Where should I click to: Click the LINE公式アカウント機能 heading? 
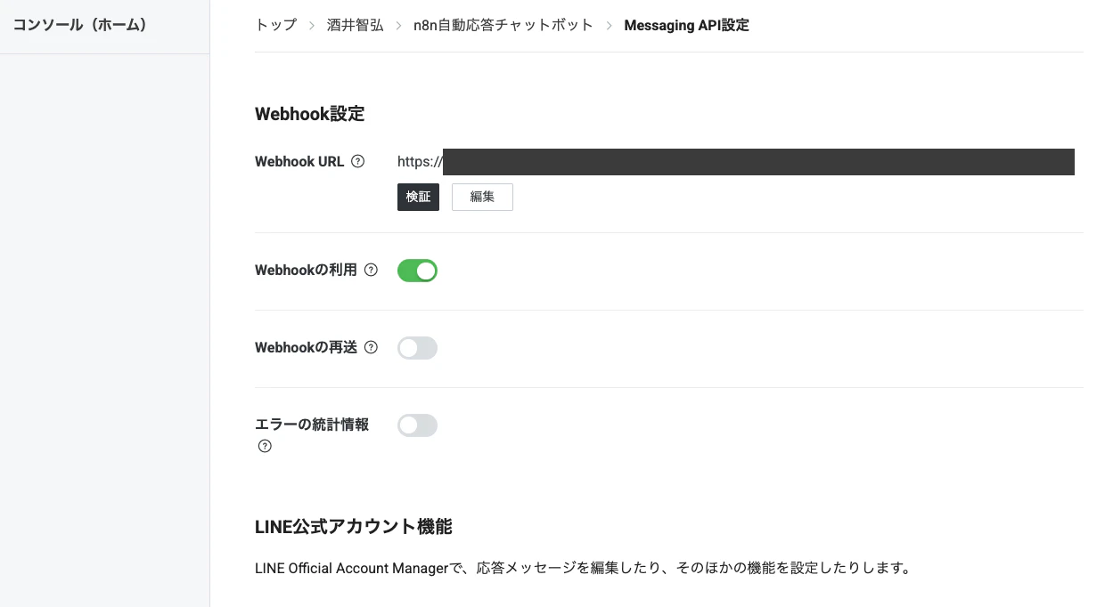(353, 526)
